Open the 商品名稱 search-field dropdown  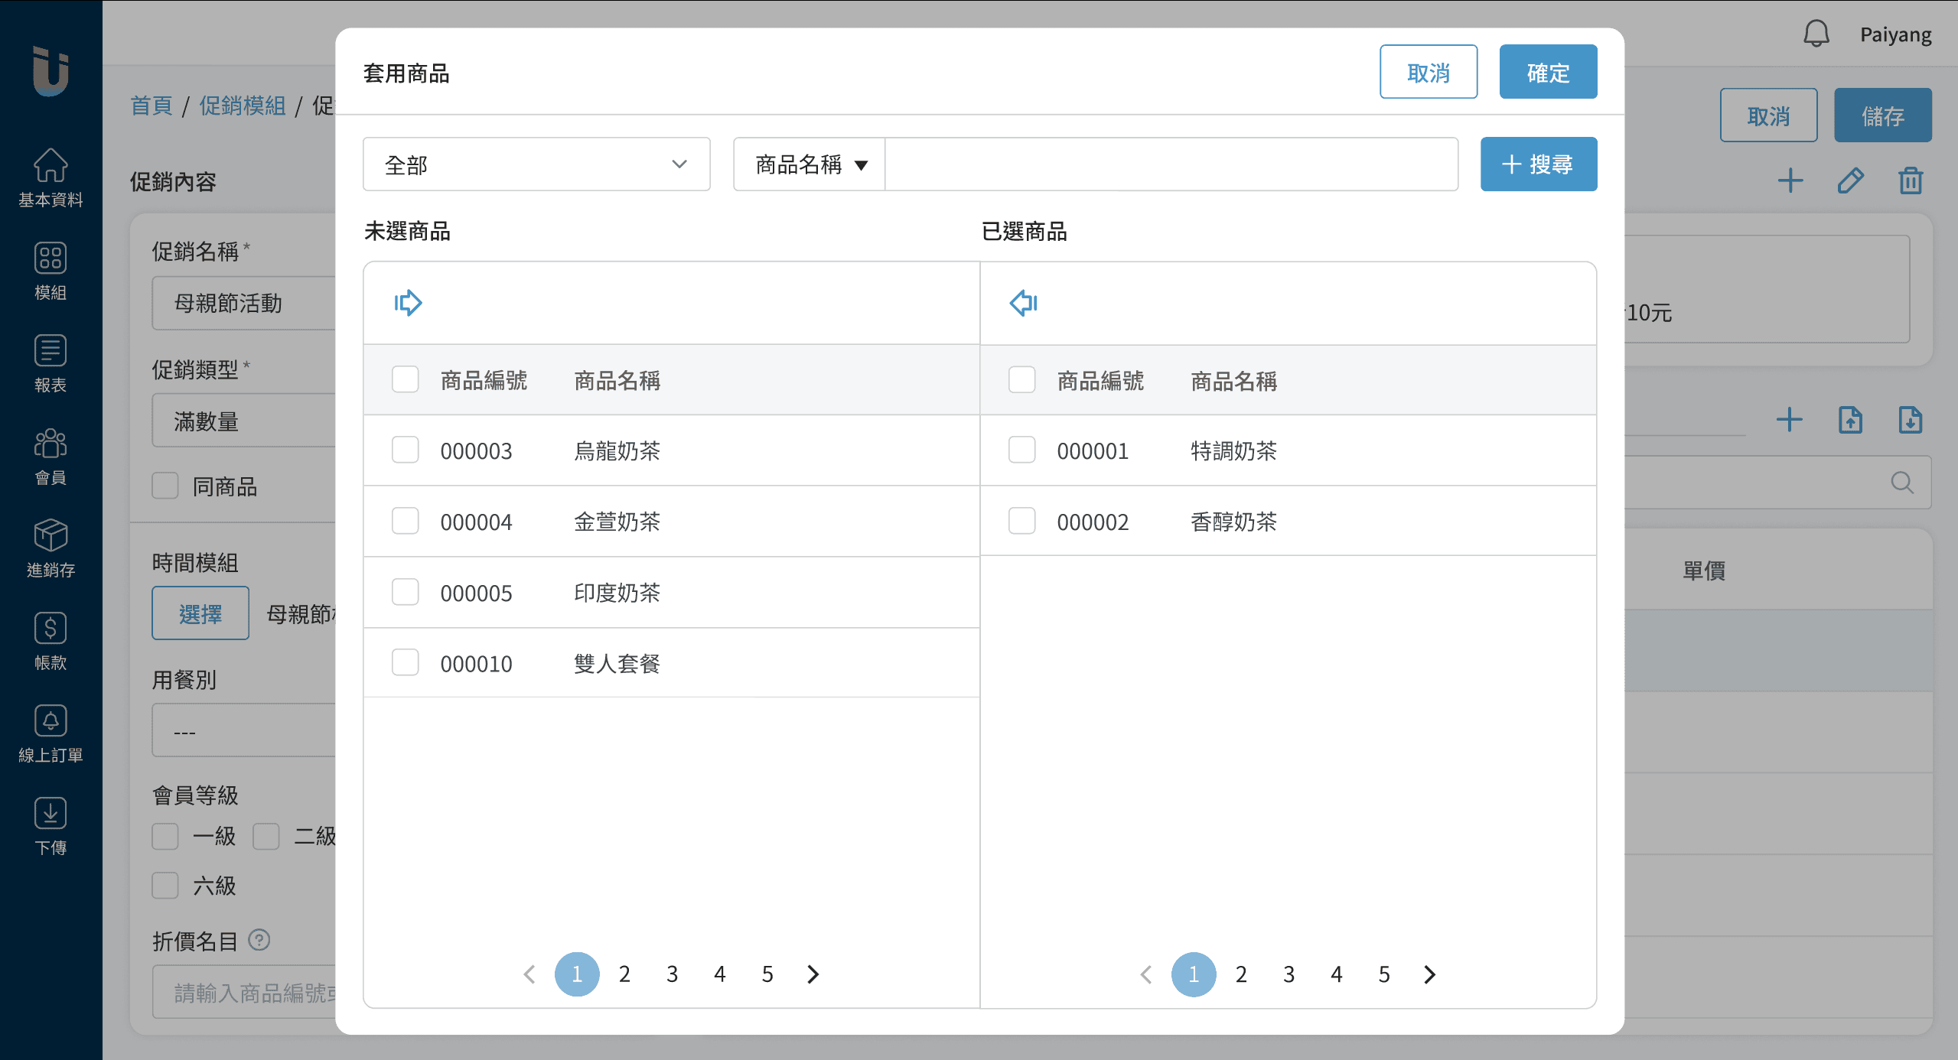(x=810, y=164)
